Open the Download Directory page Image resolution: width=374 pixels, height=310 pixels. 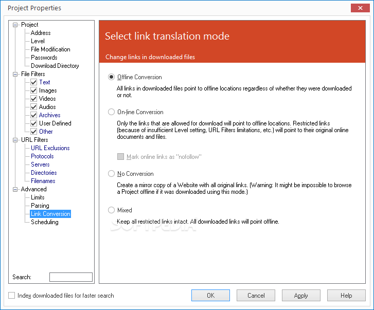(x=55, y=66)
